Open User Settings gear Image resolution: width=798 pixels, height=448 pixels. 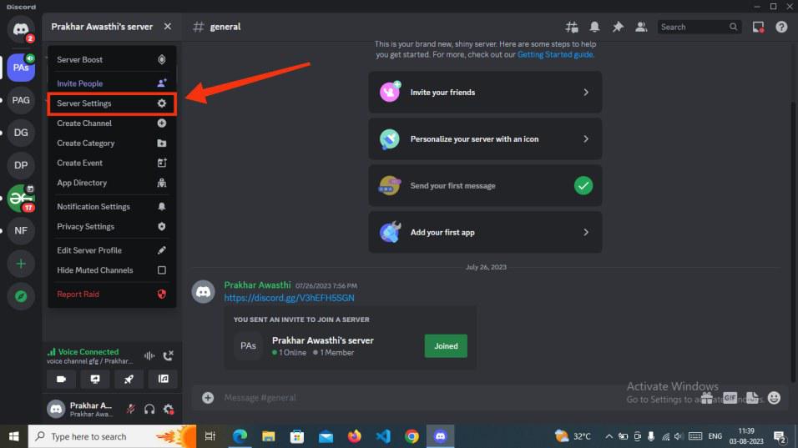click(169, 409)
